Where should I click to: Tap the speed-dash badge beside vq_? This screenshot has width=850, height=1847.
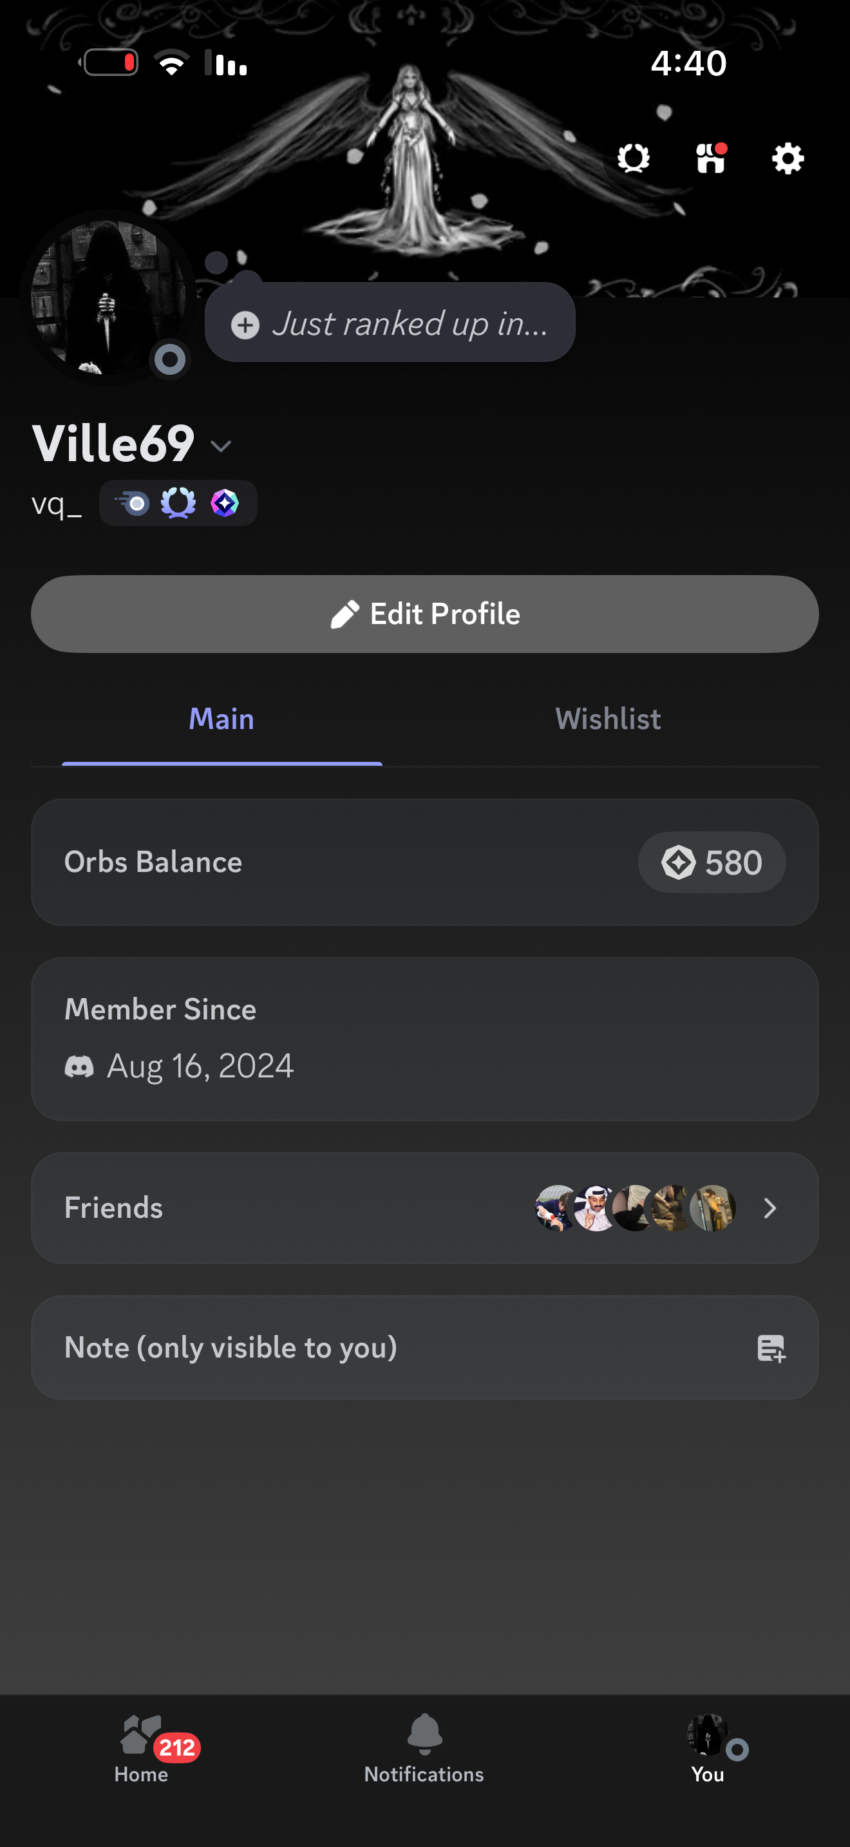tap(133, 504)
